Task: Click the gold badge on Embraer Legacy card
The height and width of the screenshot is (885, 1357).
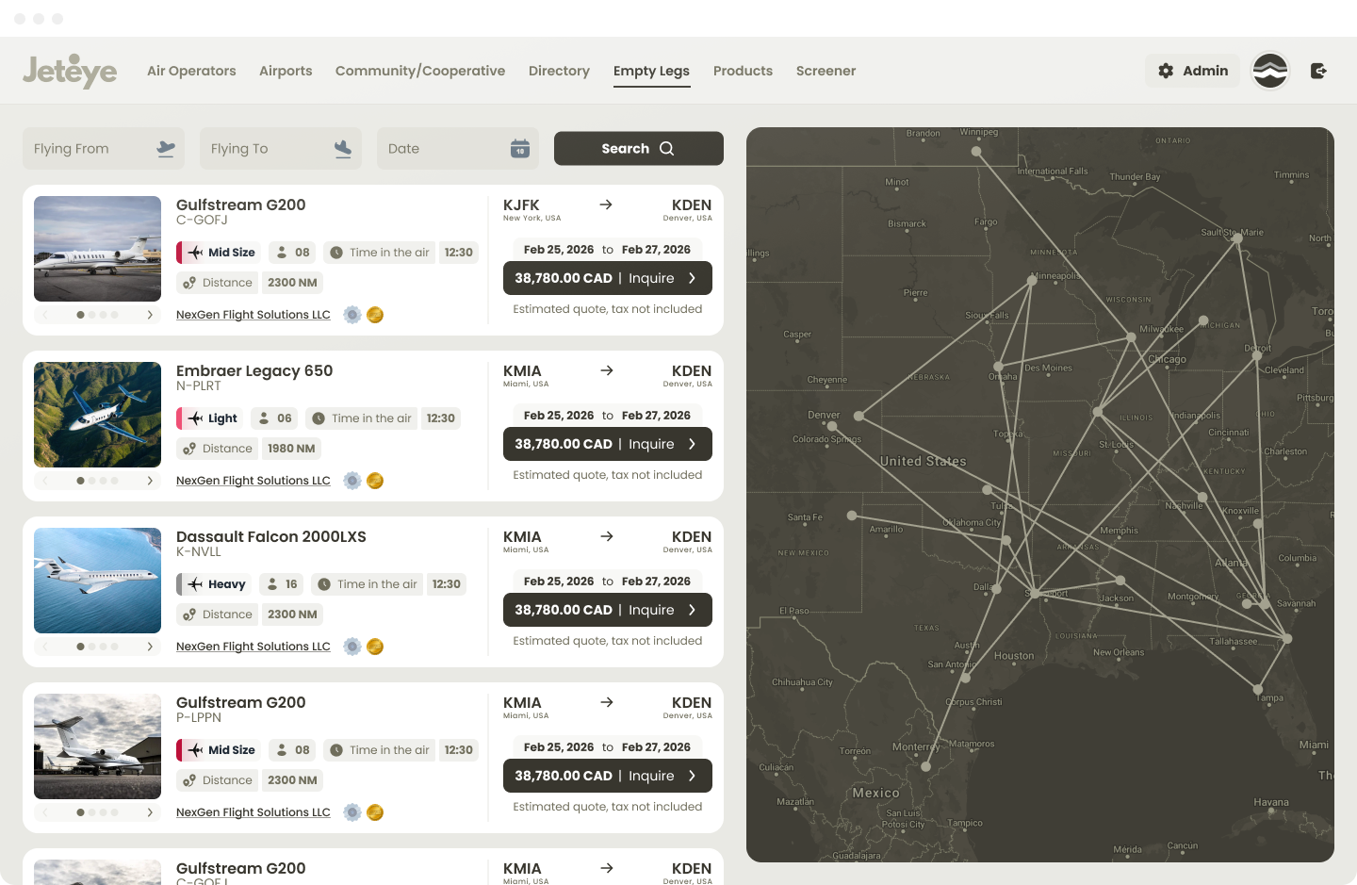Action: (x=375, y=481)
